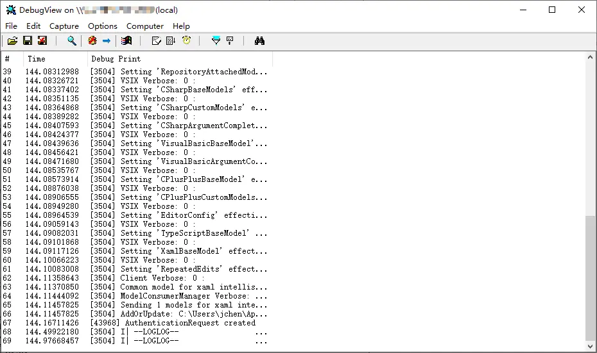The width and height of the screenshot is (597, 353).
Task: Click the Clear Display icon
Action: (156, 40)
